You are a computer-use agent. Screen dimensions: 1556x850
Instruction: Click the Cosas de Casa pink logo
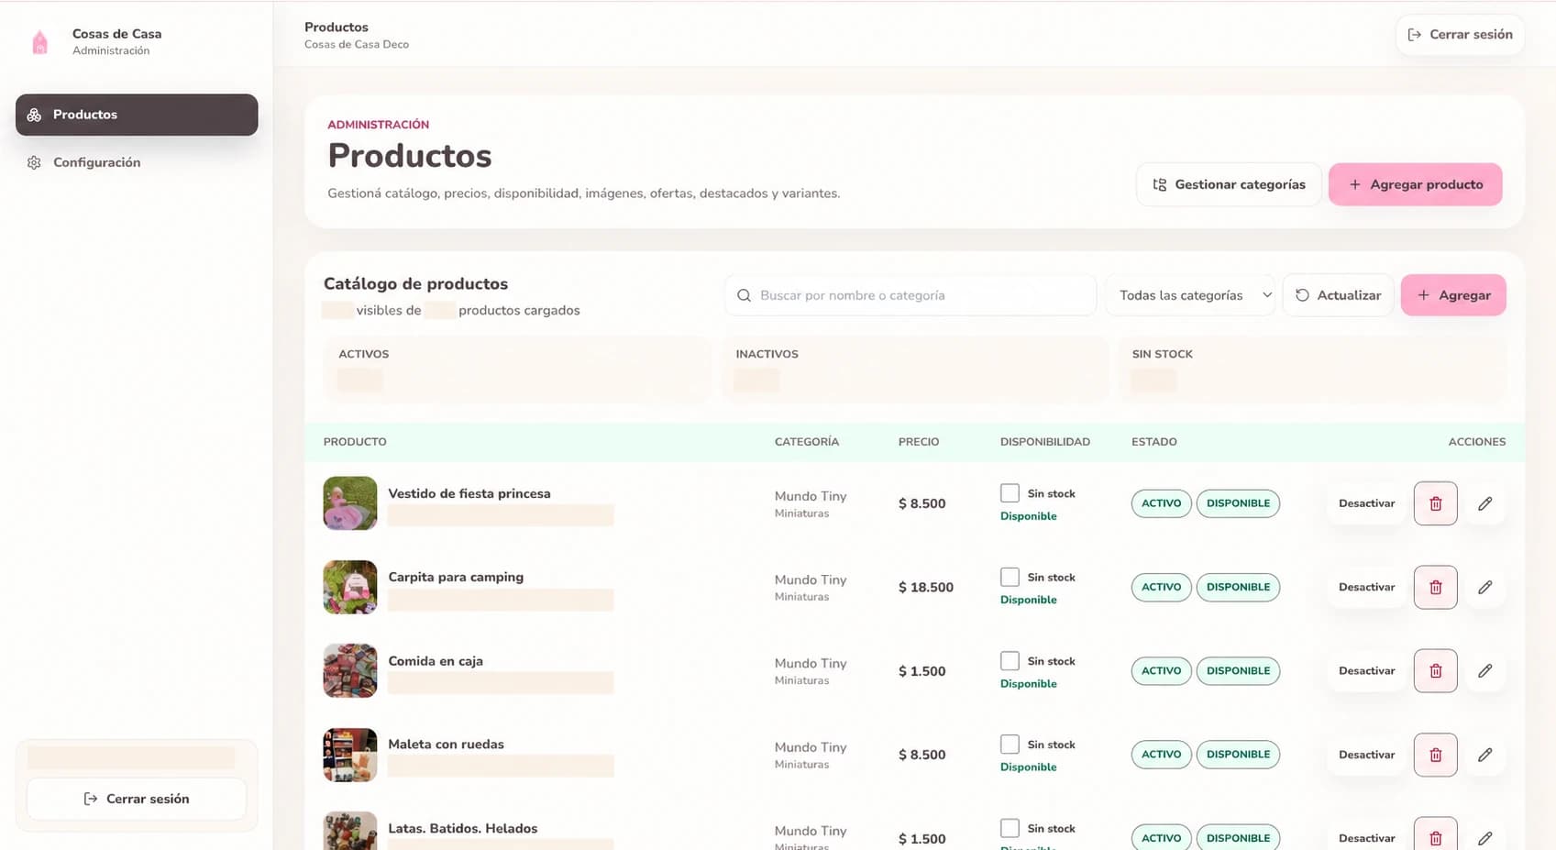tap(39, 42)
